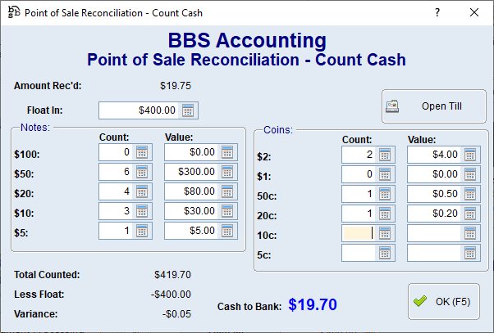Click the 10c coins value field
494x333 pixels.
pyautogui.click(x=435, y=232)
